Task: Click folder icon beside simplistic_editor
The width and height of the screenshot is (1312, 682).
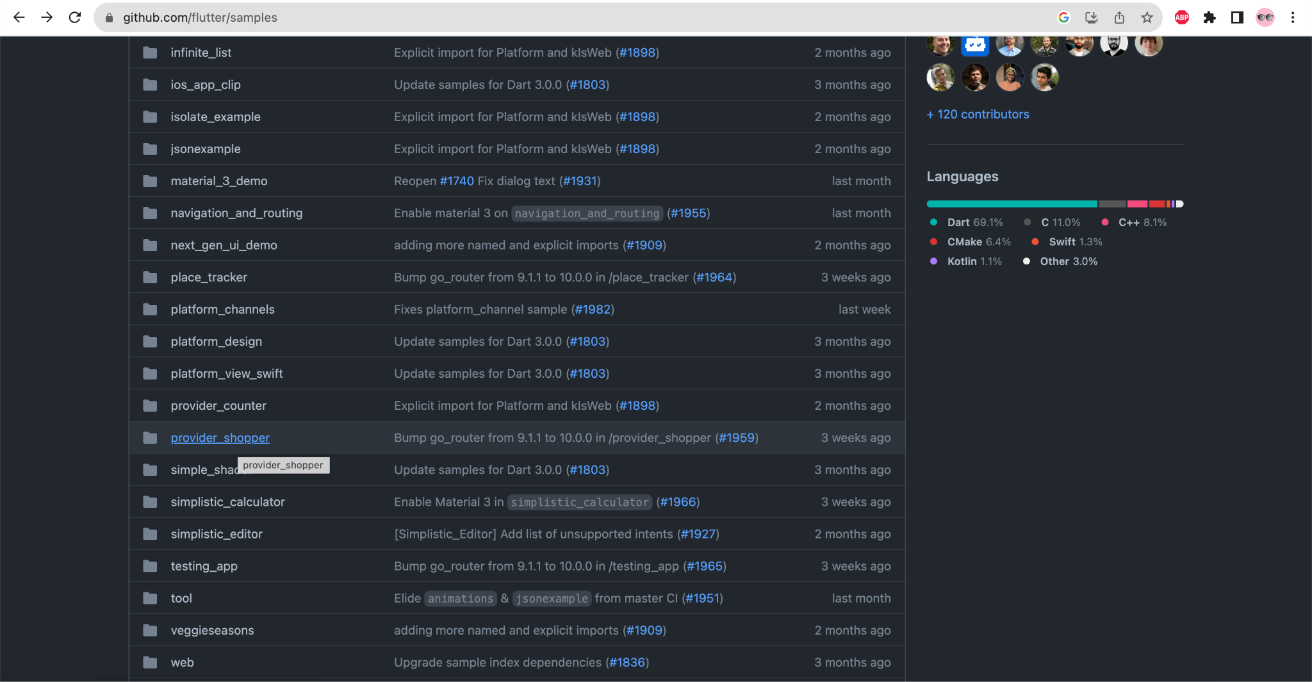Action: pos(150,533)
